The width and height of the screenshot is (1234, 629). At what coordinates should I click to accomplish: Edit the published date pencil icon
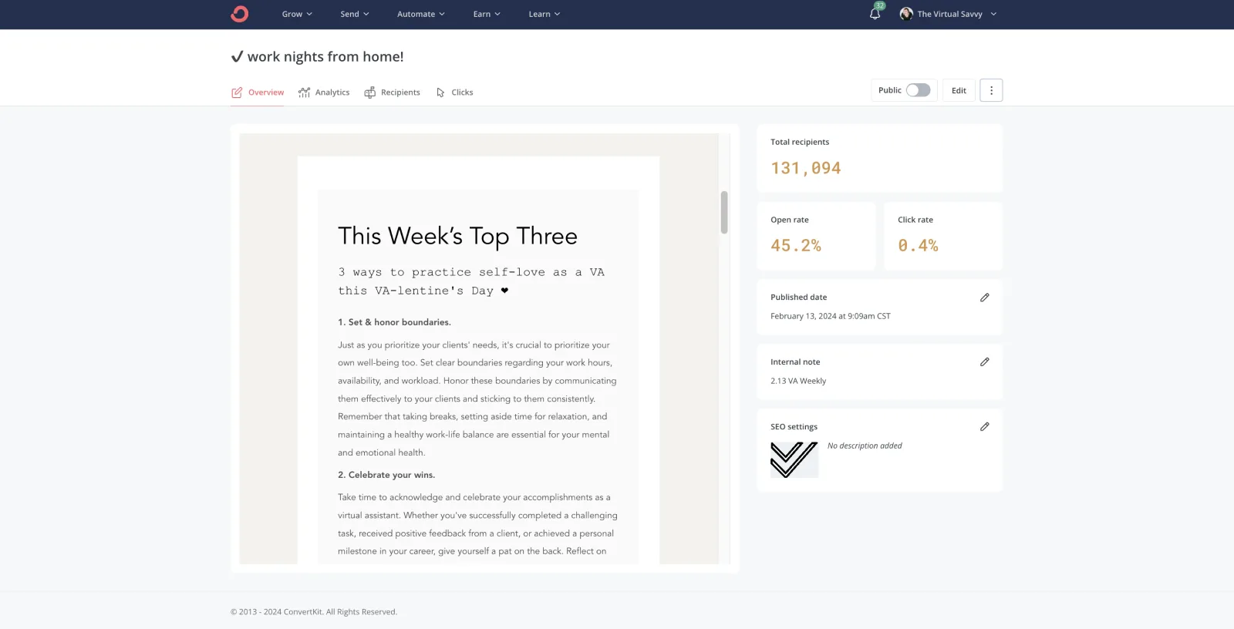(x=984, y=298)
